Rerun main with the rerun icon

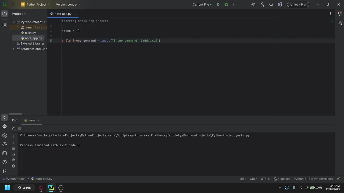(14, 129)
